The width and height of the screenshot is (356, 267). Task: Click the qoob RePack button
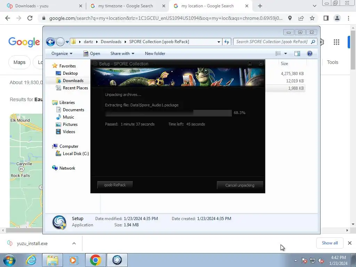coord(115,185)
